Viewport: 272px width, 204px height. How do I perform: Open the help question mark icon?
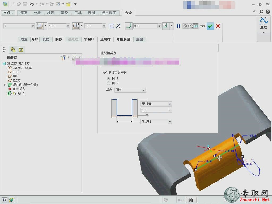268,12
